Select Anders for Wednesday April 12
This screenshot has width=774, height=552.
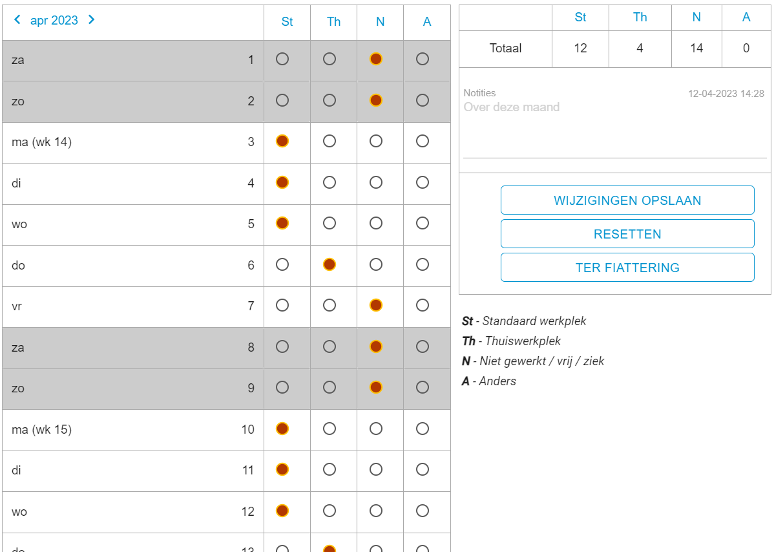point(423,511)
